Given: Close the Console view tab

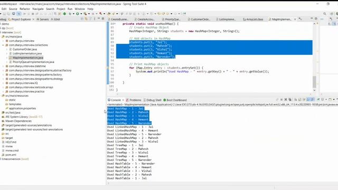Looking at the screenshot, I should 123,100.
